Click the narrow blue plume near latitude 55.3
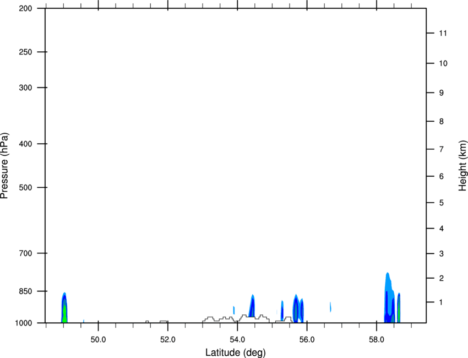This screenshot has height=358, width=468. pyautogui.click(x=282, y=311)
